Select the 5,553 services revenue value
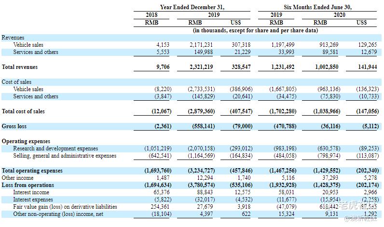The image size is (384, 227). (163, 52)
